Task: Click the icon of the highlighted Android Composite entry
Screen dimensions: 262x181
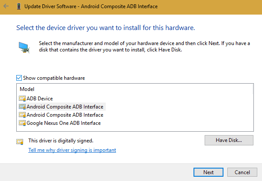Action: click(x=22, y=107)
